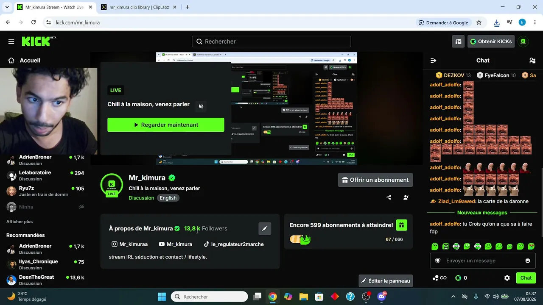Click the English language tag
Image resolution: width=543 pixels, height=305 pixels.
(168, 198)
